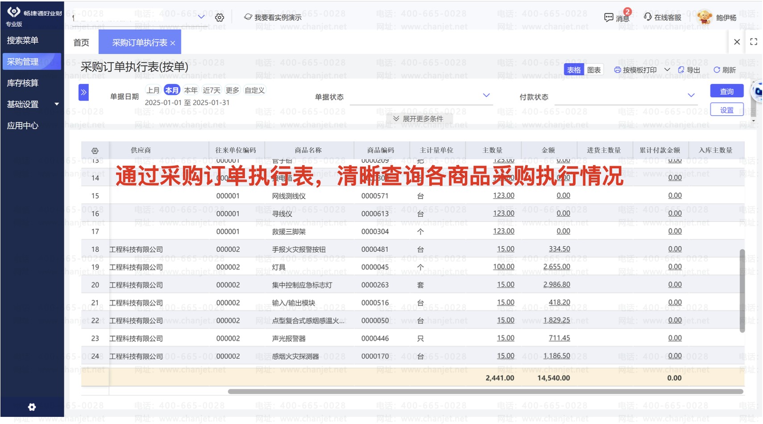Open 应用中心 in sidebar
The height and width of the screenshot is (424, 763).
coord(23,126)
